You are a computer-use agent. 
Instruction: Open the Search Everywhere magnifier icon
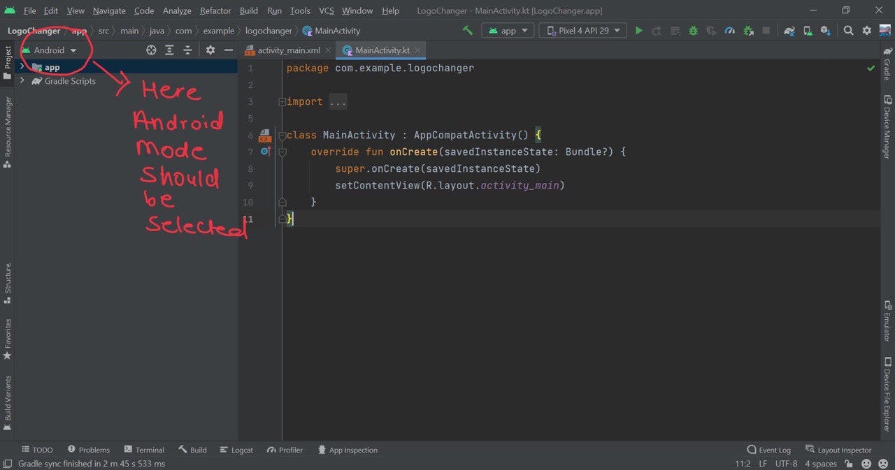848,31
